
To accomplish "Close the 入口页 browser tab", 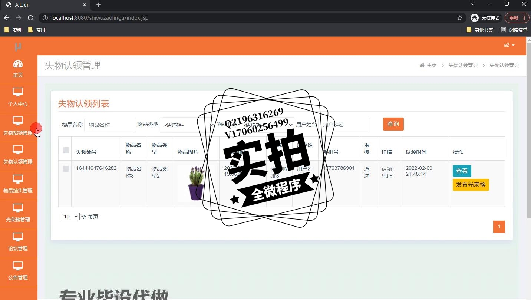I will (85, 5).
